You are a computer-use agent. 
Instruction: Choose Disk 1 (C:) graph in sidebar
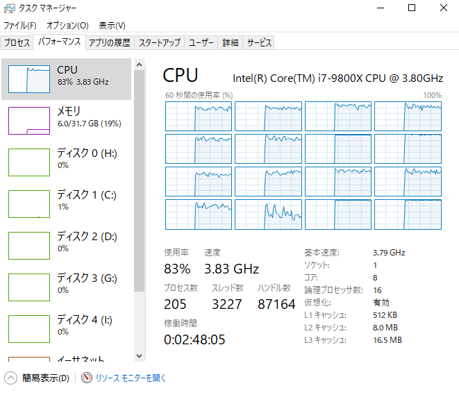pyautogui.click(x=28, y=203)
